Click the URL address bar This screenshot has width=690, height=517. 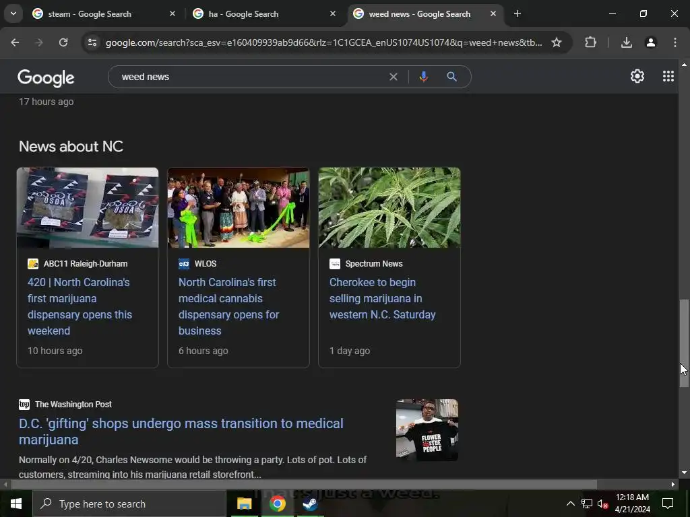(323, 42)
